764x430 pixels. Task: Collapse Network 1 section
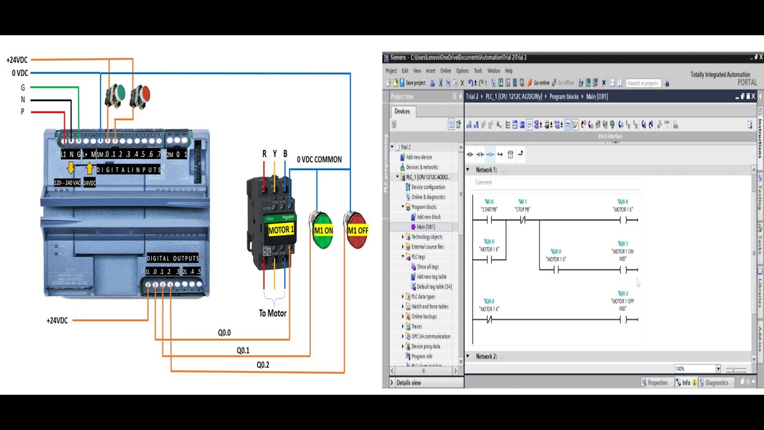468,170
